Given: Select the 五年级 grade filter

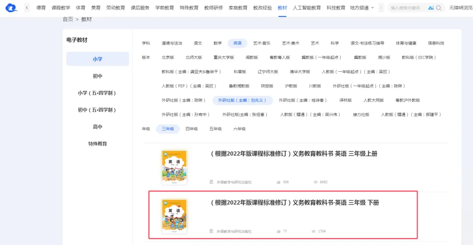Looking at the screenshot, I should (x=215, y=129).
